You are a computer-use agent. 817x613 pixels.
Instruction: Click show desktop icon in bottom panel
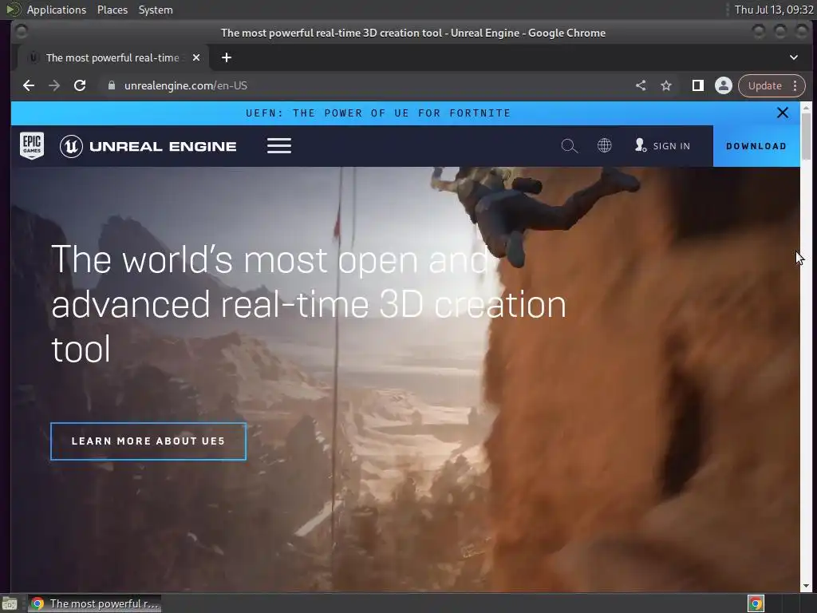click(10, 603)
